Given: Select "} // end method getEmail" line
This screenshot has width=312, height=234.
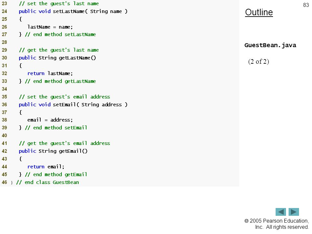Looking at the screenshot, I should 53,175.
